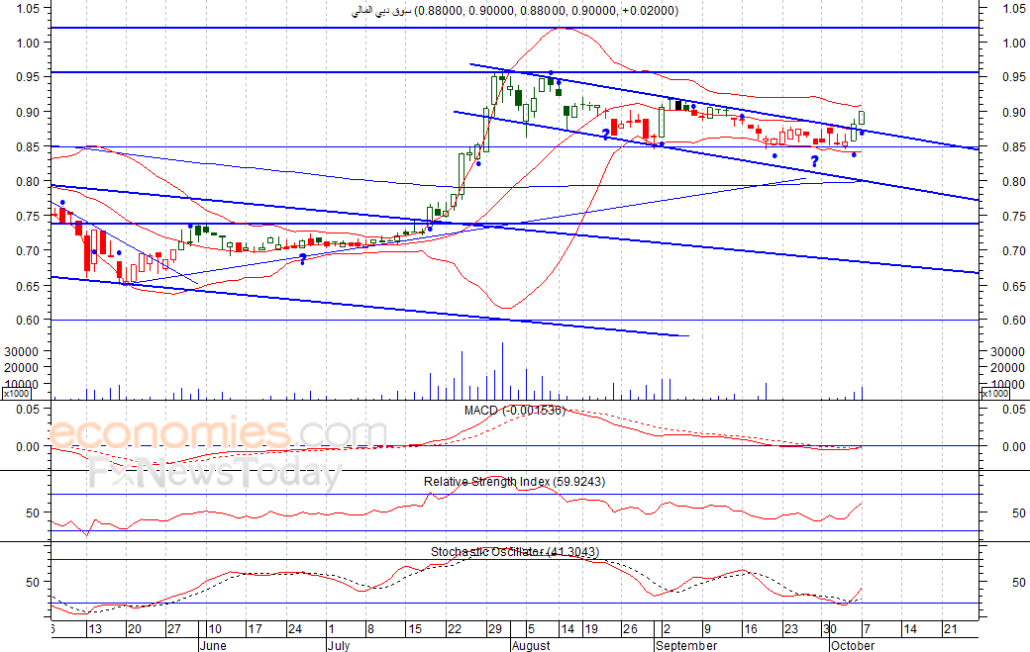Click the question mark marker near June 24

[302, 259]
